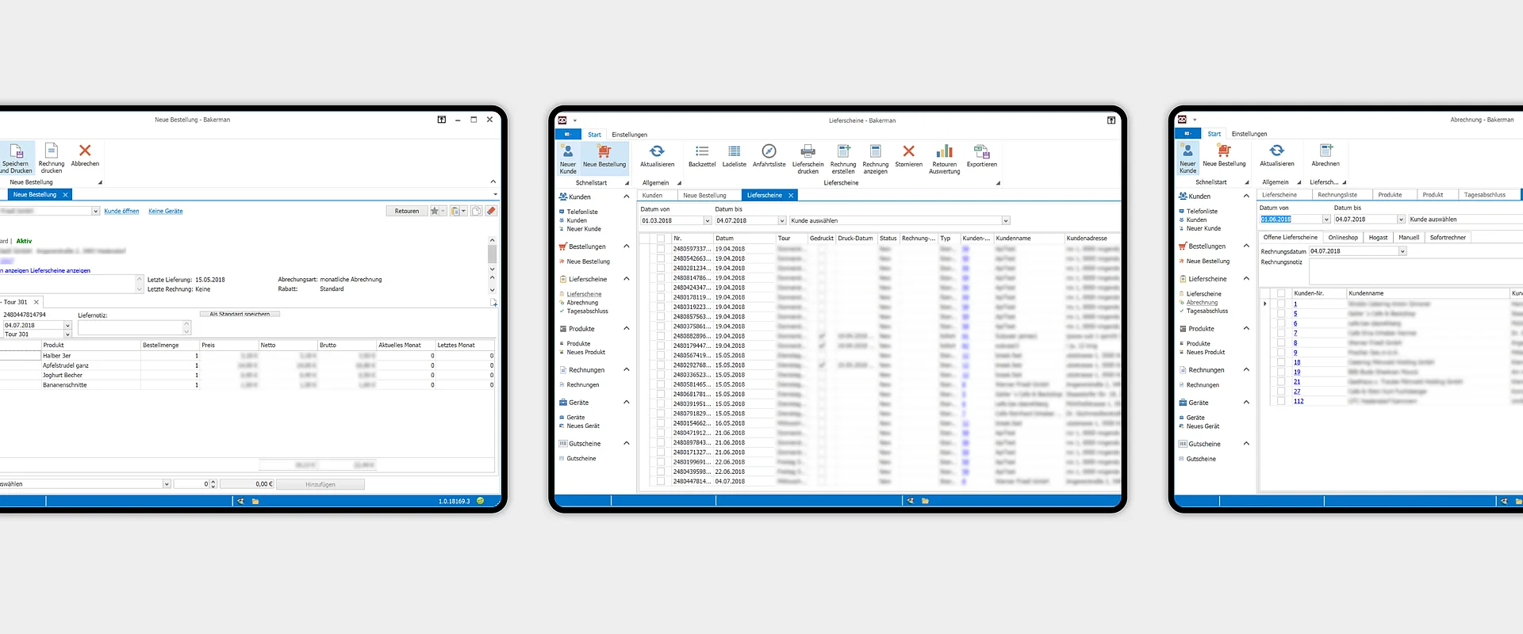Switch to the Onlineshop tab
Screen dimensions: 1523x634
pos(1342,238)
